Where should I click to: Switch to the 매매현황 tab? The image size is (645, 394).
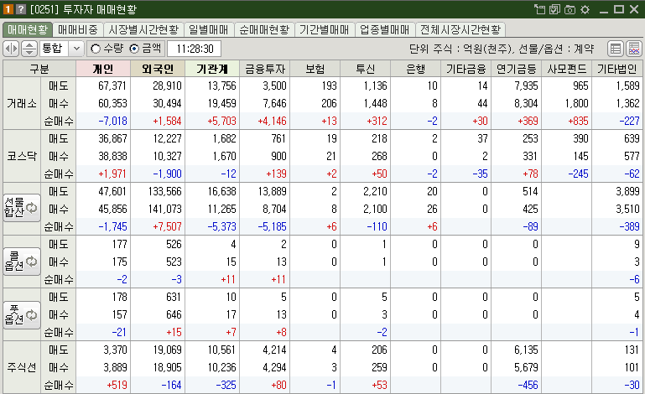pos(28,29)
